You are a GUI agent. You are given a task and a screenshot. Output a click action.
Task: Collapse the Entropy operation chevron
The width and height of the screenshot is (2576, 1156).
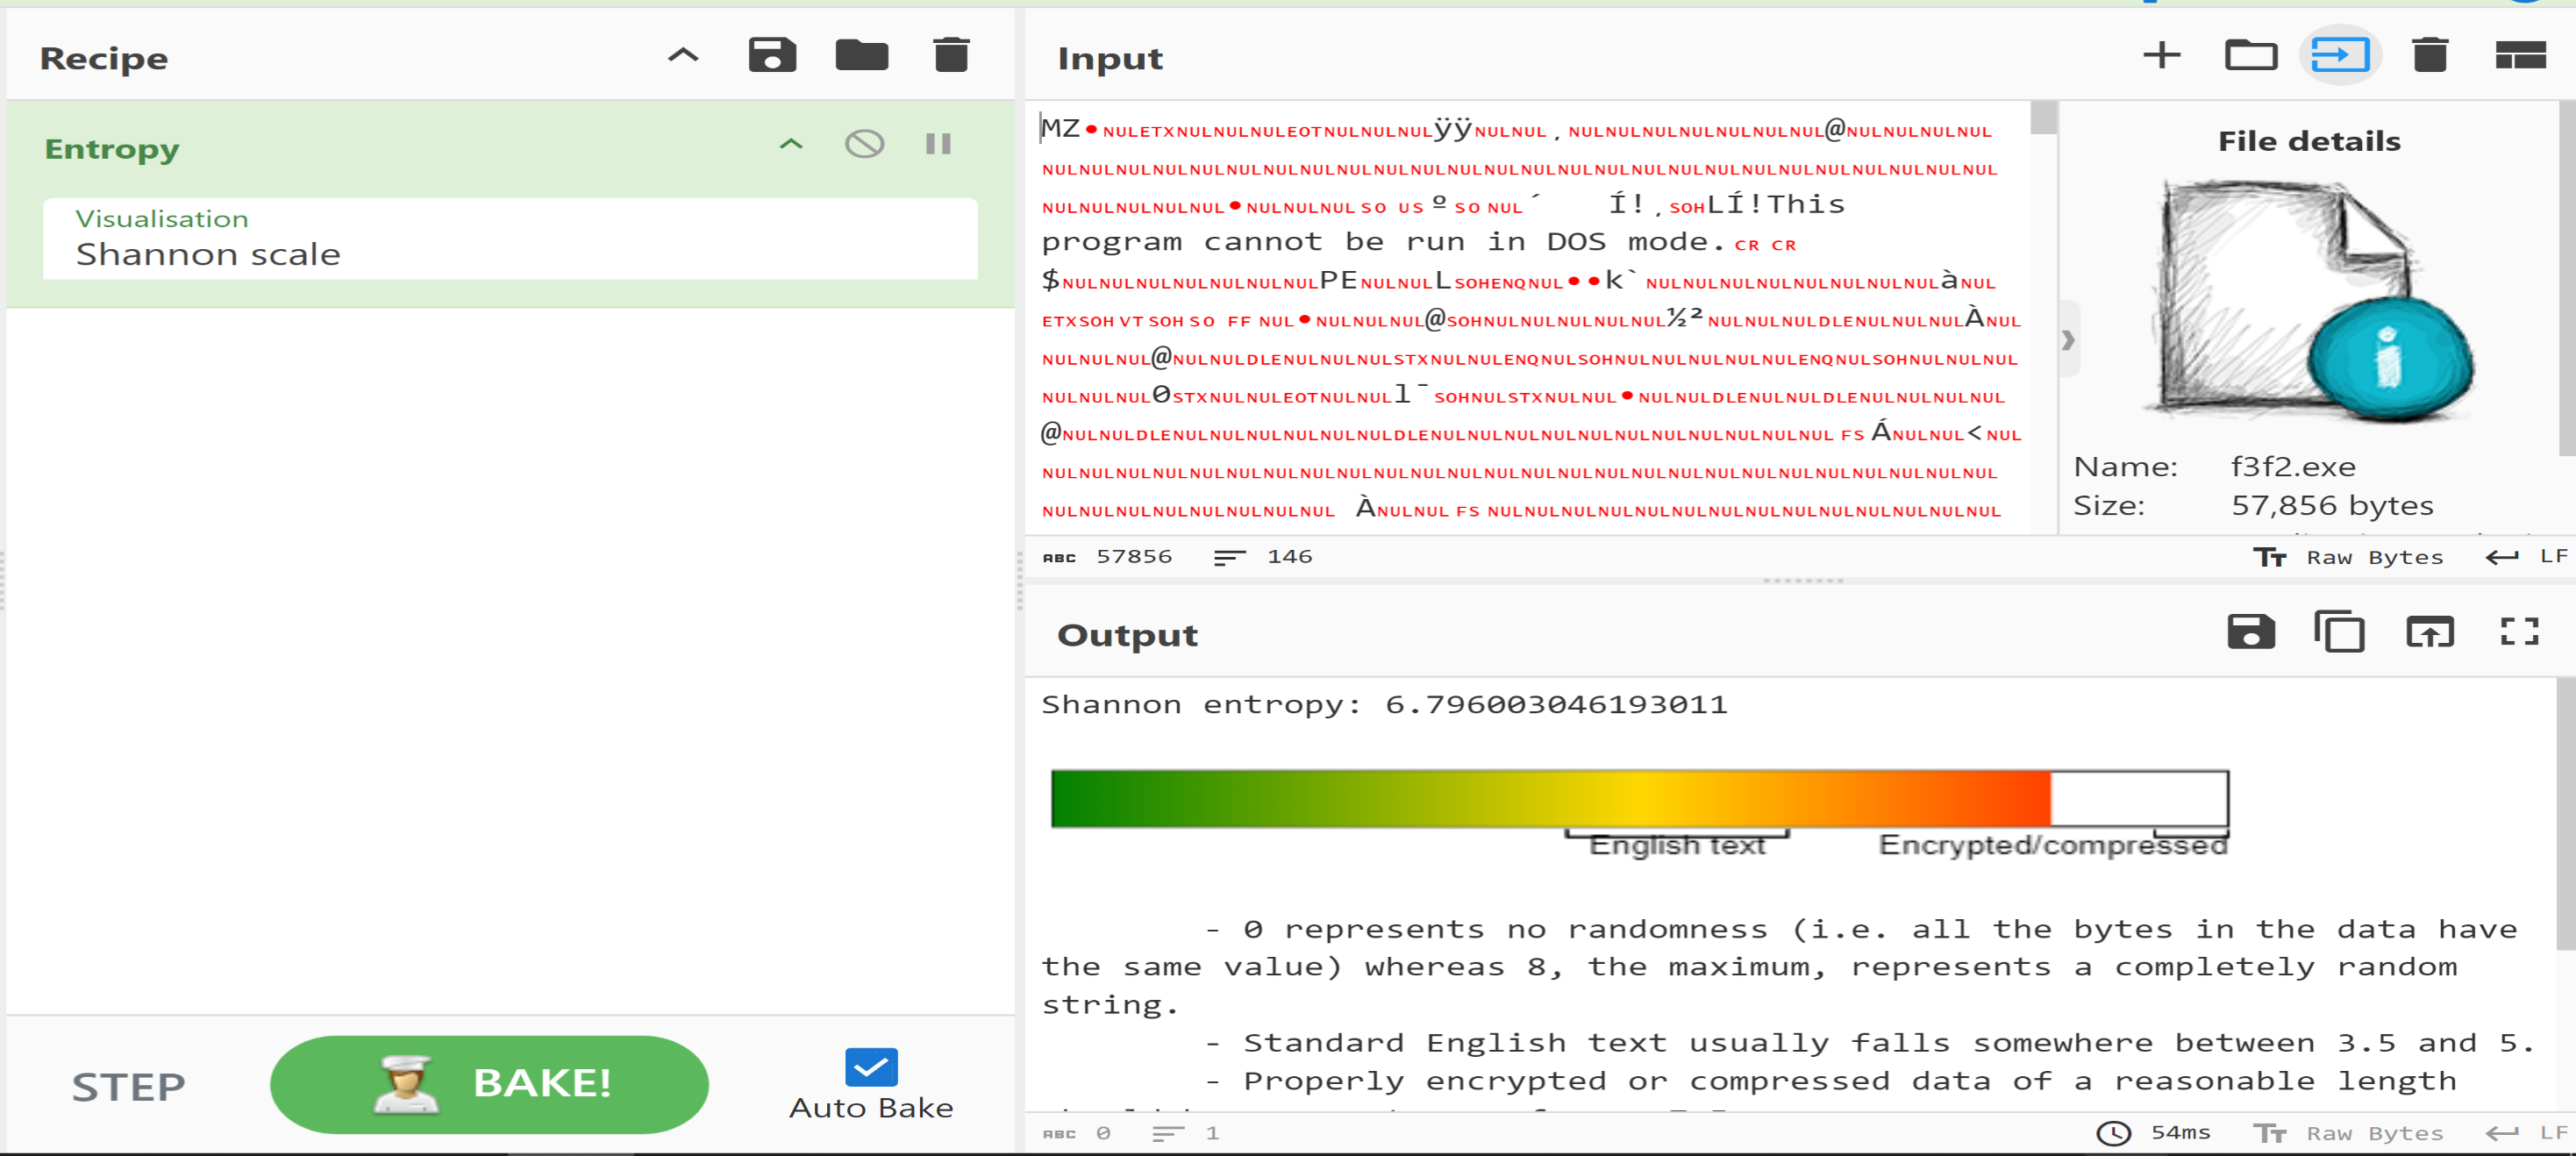tap(790, 144)
